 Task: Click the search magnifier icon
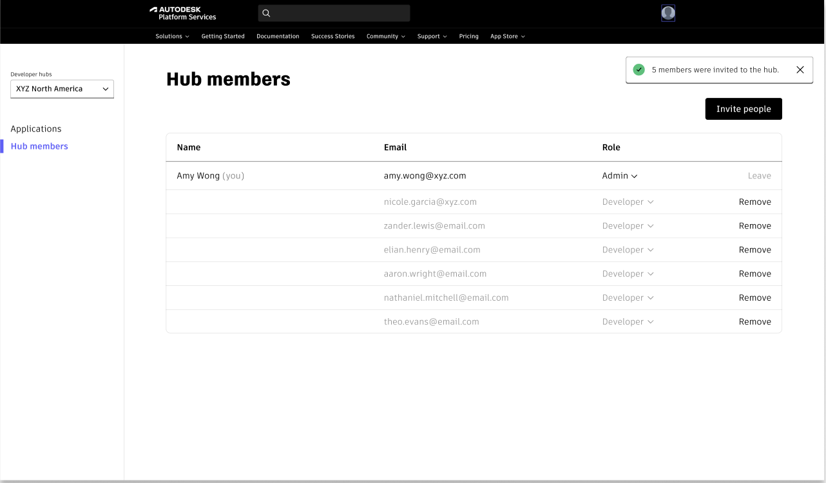coord(266,14)
